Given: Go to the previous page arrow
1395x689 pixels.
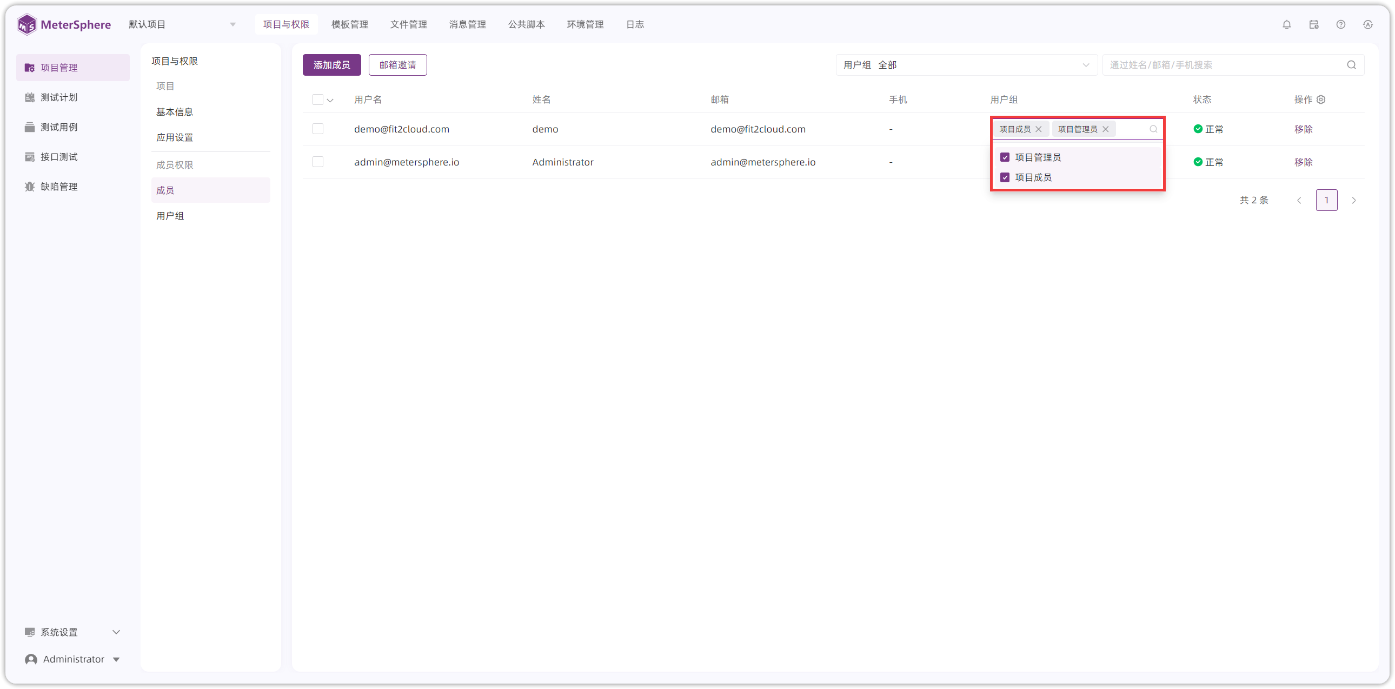Looking at the screenshot, I should coord(1299,201).
